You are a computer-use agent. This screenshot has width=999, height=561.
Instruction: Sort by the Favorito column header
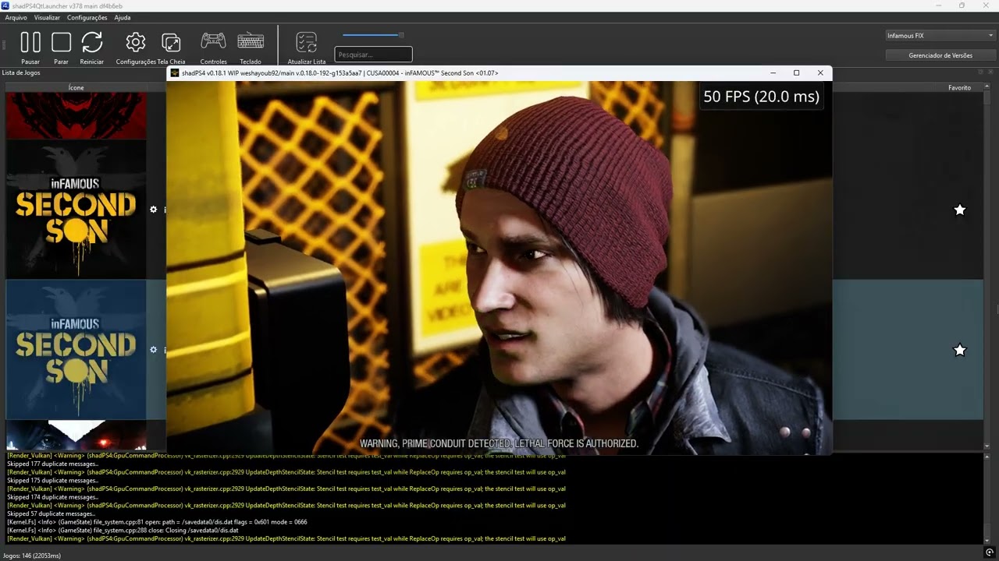(x=959, y=87)
